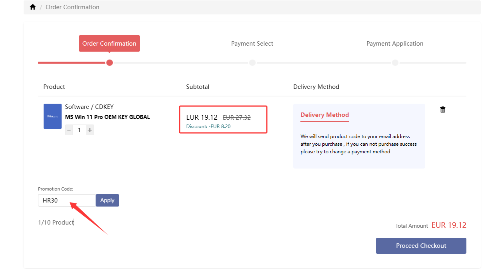Increase quantity with the plus button
Image resolution: width=504 pixels, height=269 pixels.
click(x=90, y=130)
